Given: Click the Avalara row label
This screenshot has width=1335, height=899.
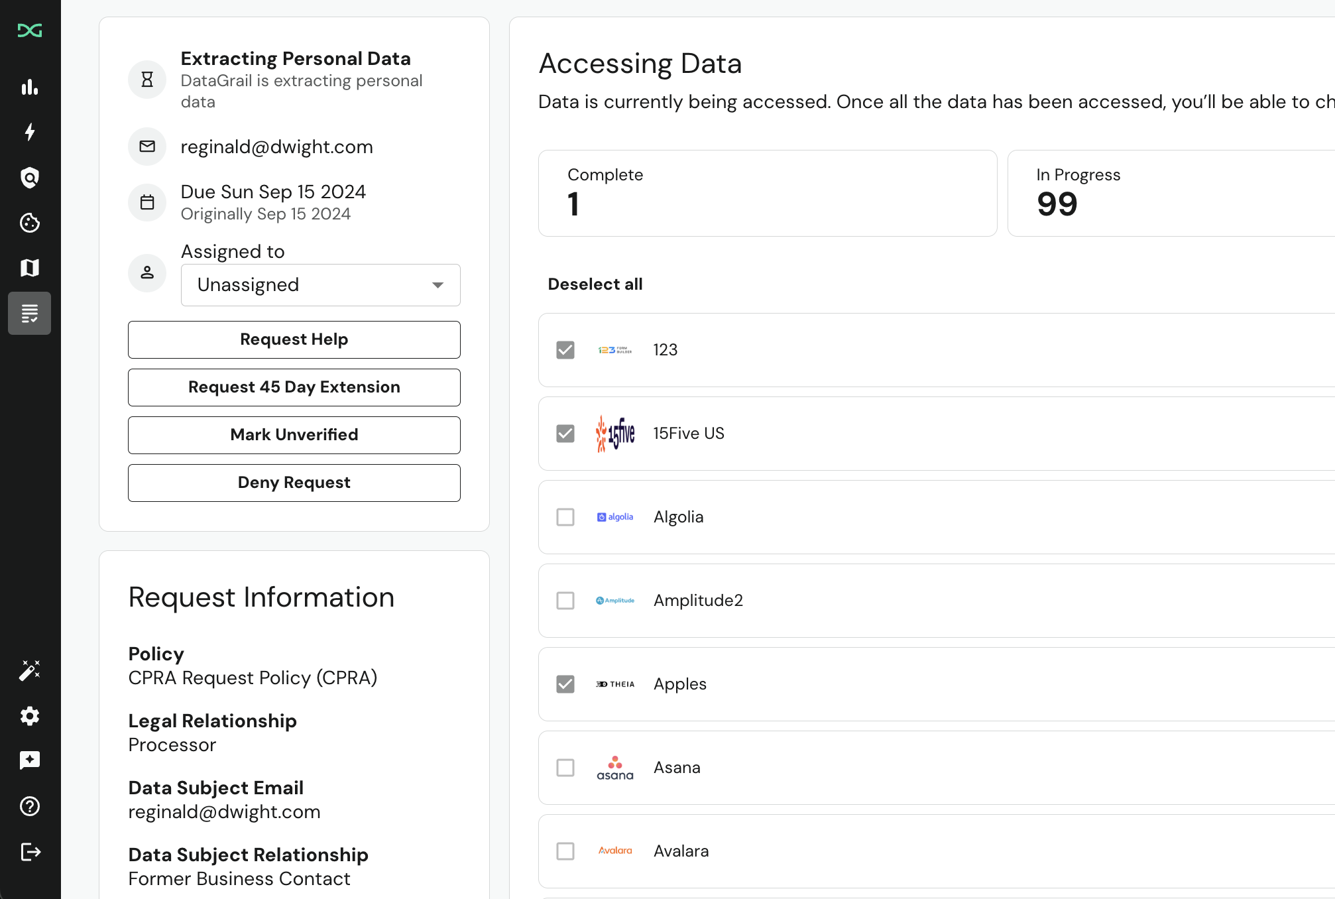Looking at the screenshot, I should pos(681,851).
